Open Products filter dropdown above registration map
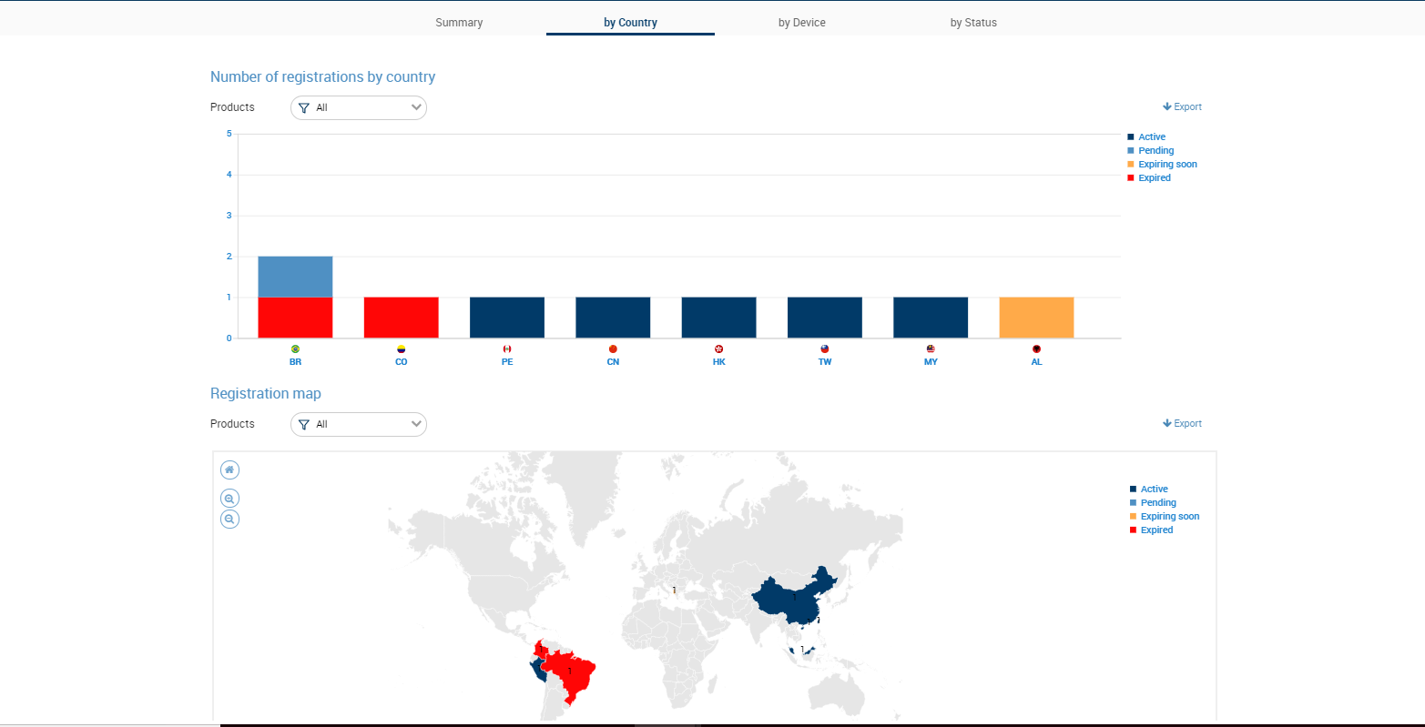This screenshot has width=1425, height=727. coord(359,424)
